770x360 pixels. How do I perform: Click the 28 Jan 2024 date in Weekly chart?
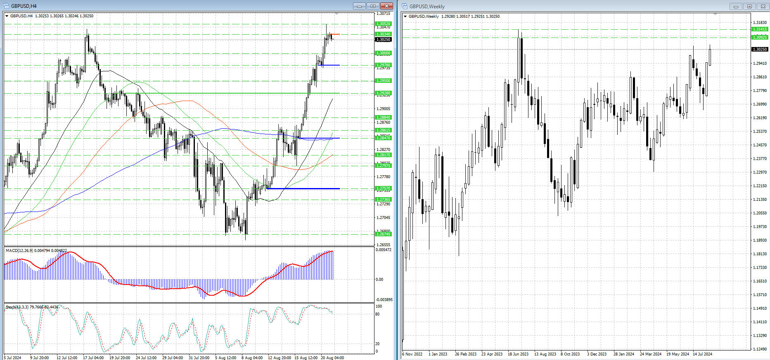pos(624,354)
